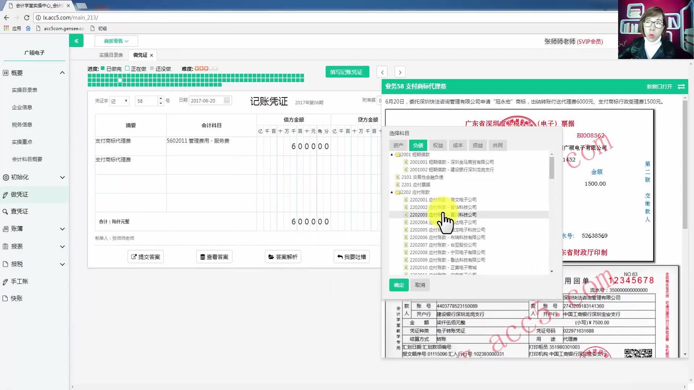Open 查凭证 search in sidebar
Viewport: 694px width, 390px height.
click(x=20, y=211)
